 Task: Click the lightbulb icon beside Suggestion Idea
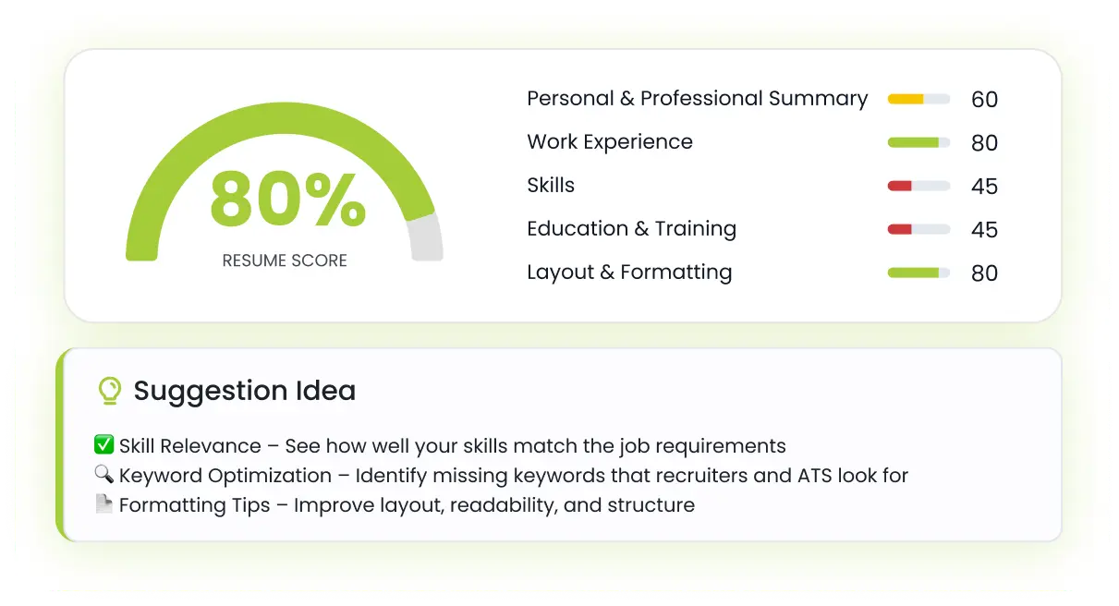[x=110, y=391]
